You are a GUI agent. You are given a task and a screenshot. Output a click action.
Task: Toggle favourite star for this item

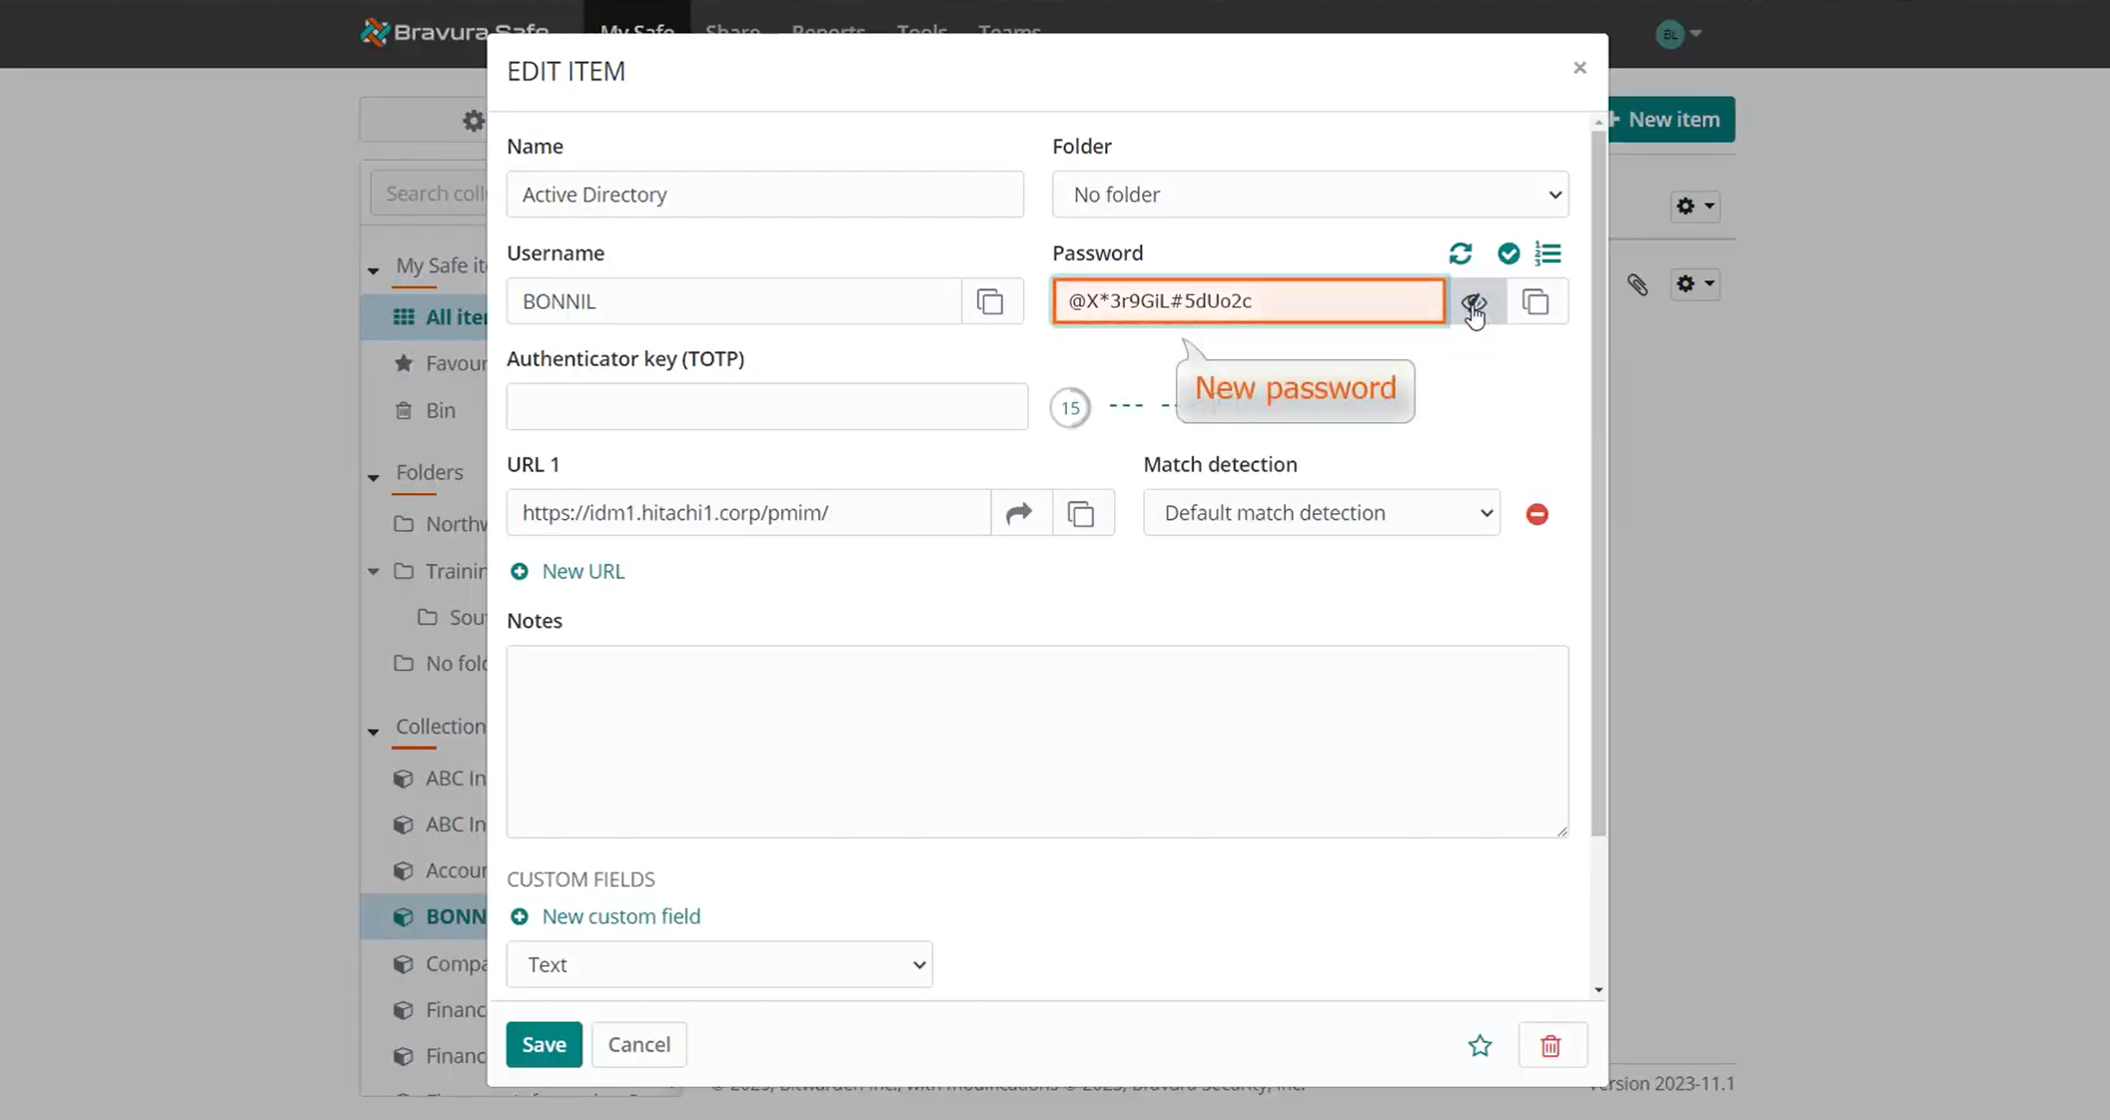(x=1480, y=1046)
